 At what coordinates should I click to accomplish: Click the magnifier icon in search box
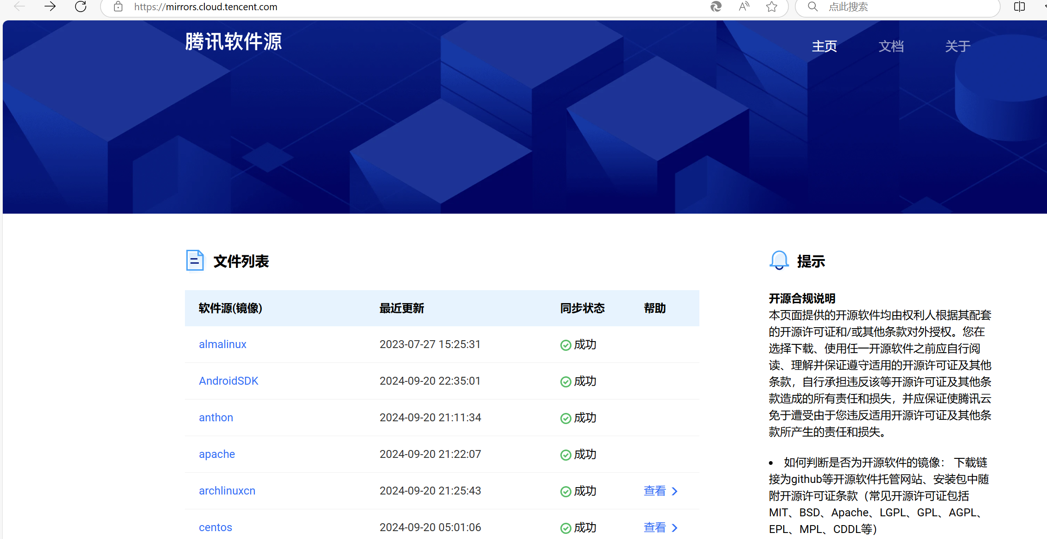[812, 6]
